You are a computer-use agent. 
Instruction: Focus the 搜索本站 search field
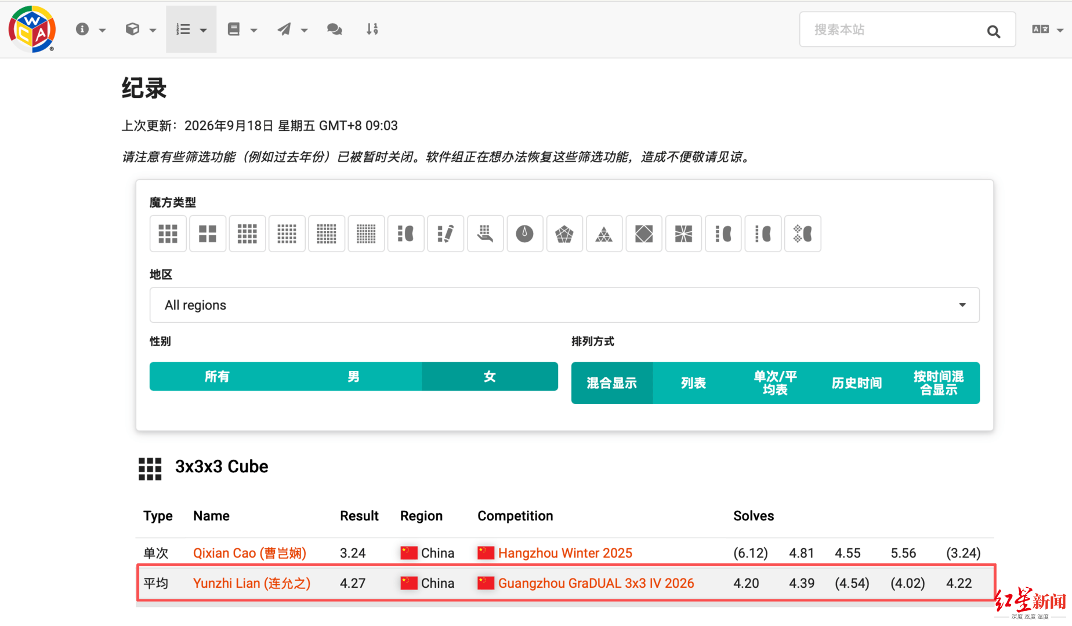[x=893, y=30]
